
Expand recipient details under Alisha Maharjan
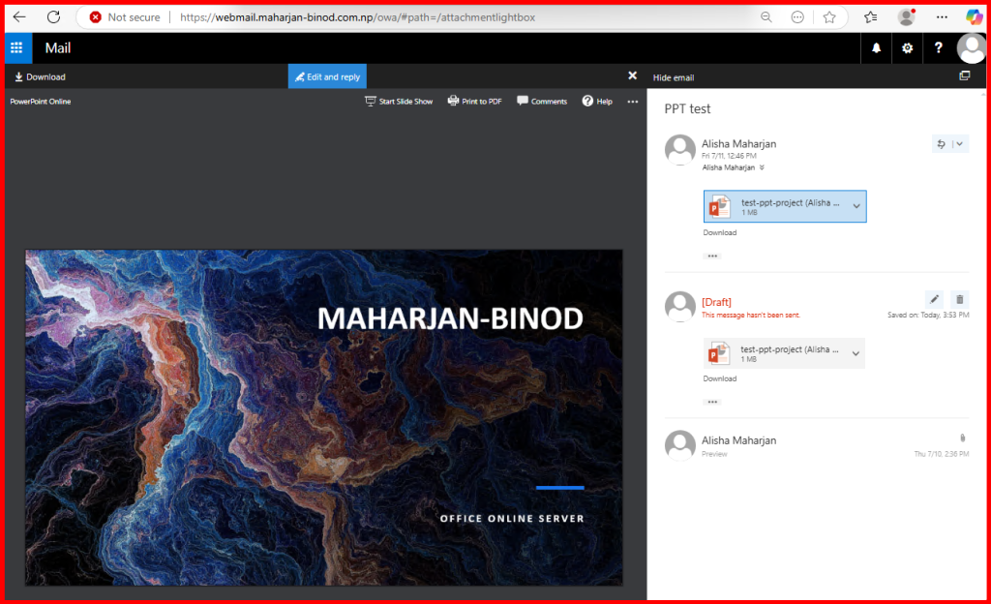coord(763,167)
